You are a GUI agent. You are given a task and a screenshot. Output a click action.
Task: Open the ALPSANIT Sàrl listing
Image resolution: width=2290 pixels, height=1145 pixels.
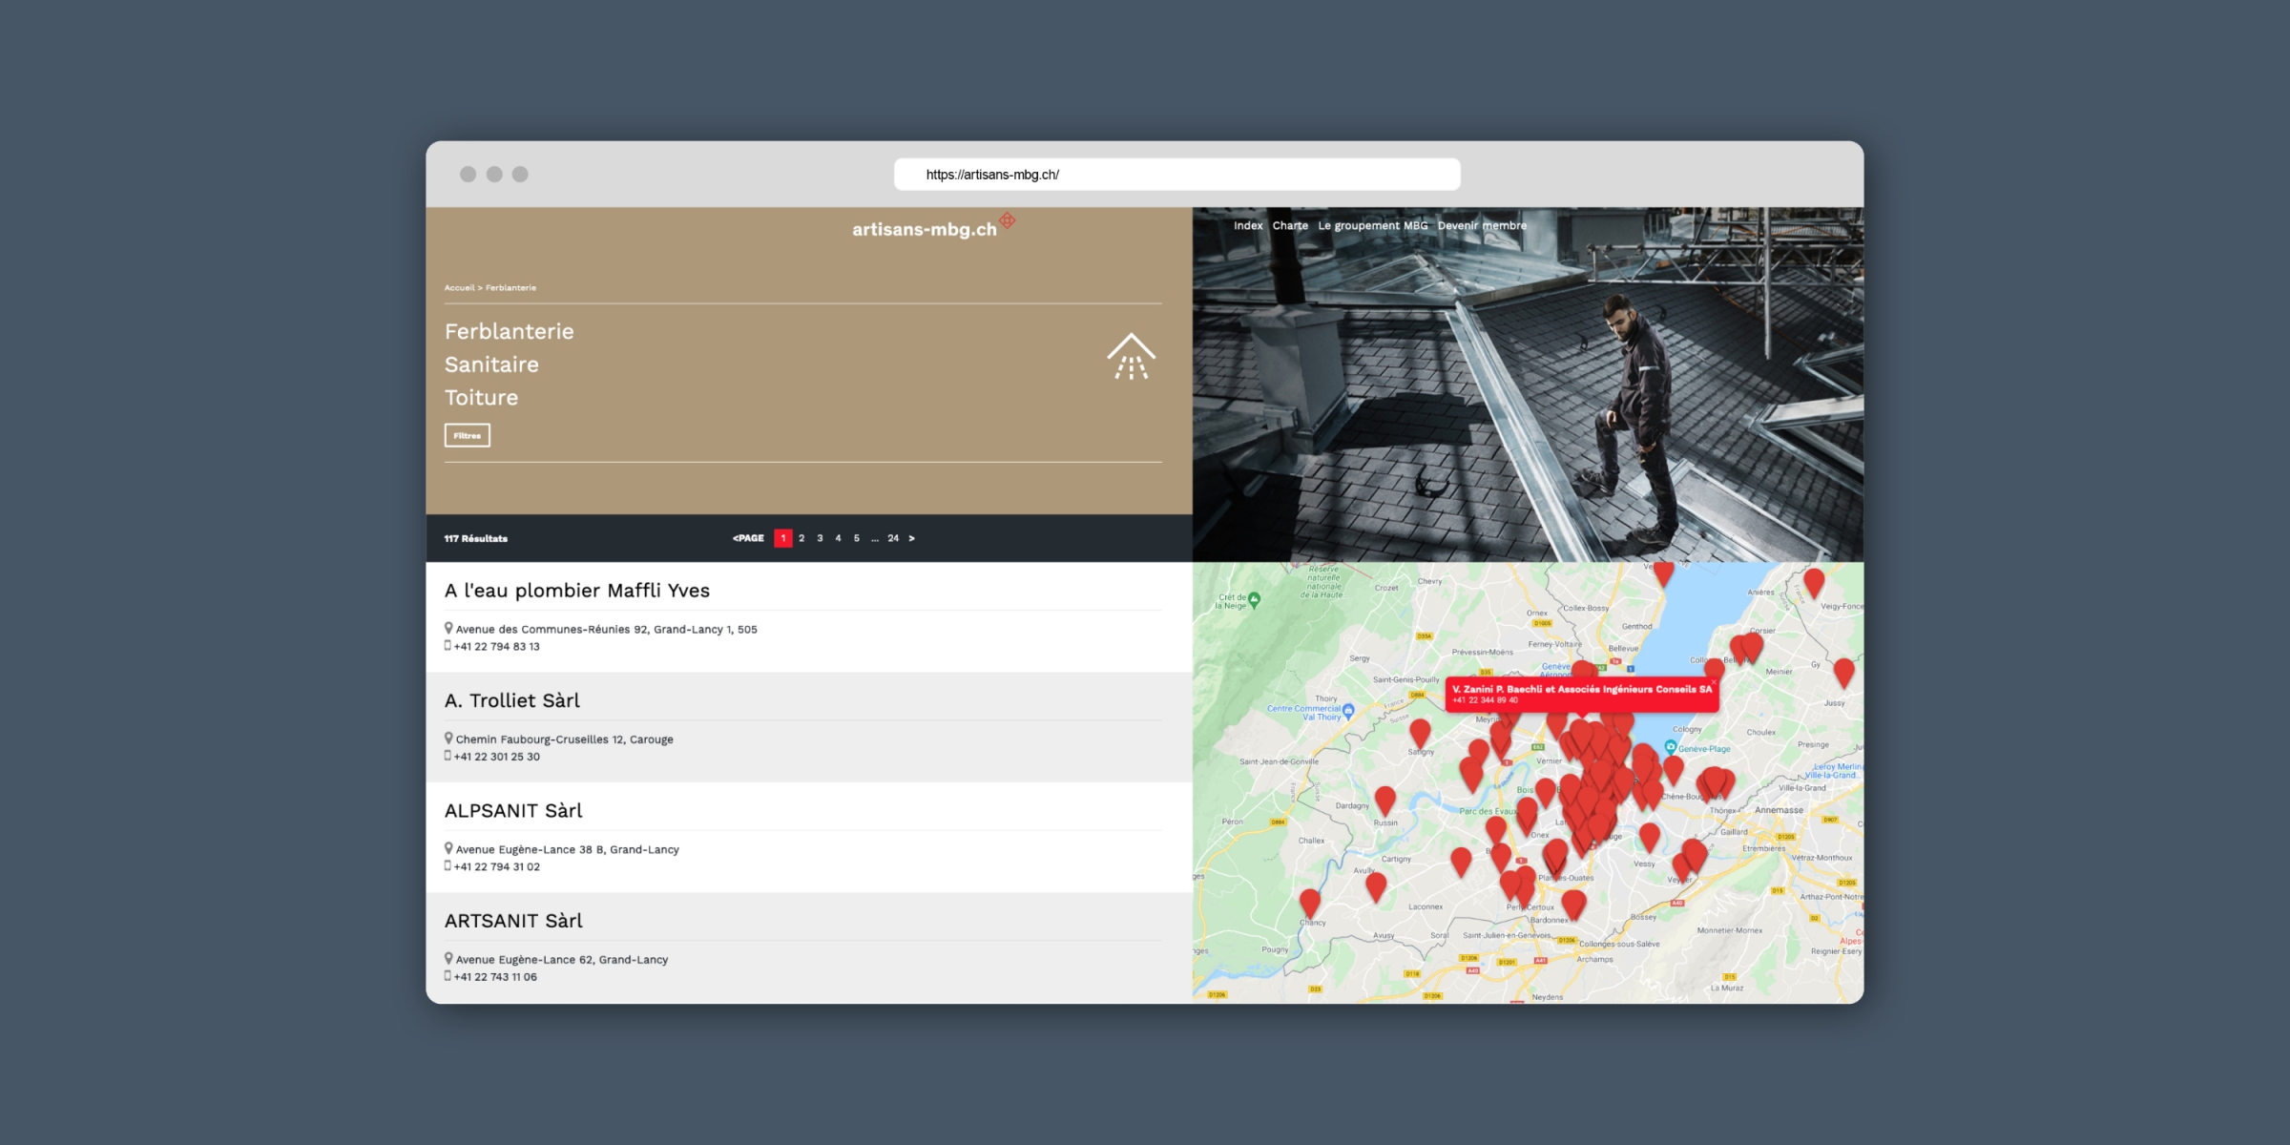pyautogui.click(x=513, y=811)
